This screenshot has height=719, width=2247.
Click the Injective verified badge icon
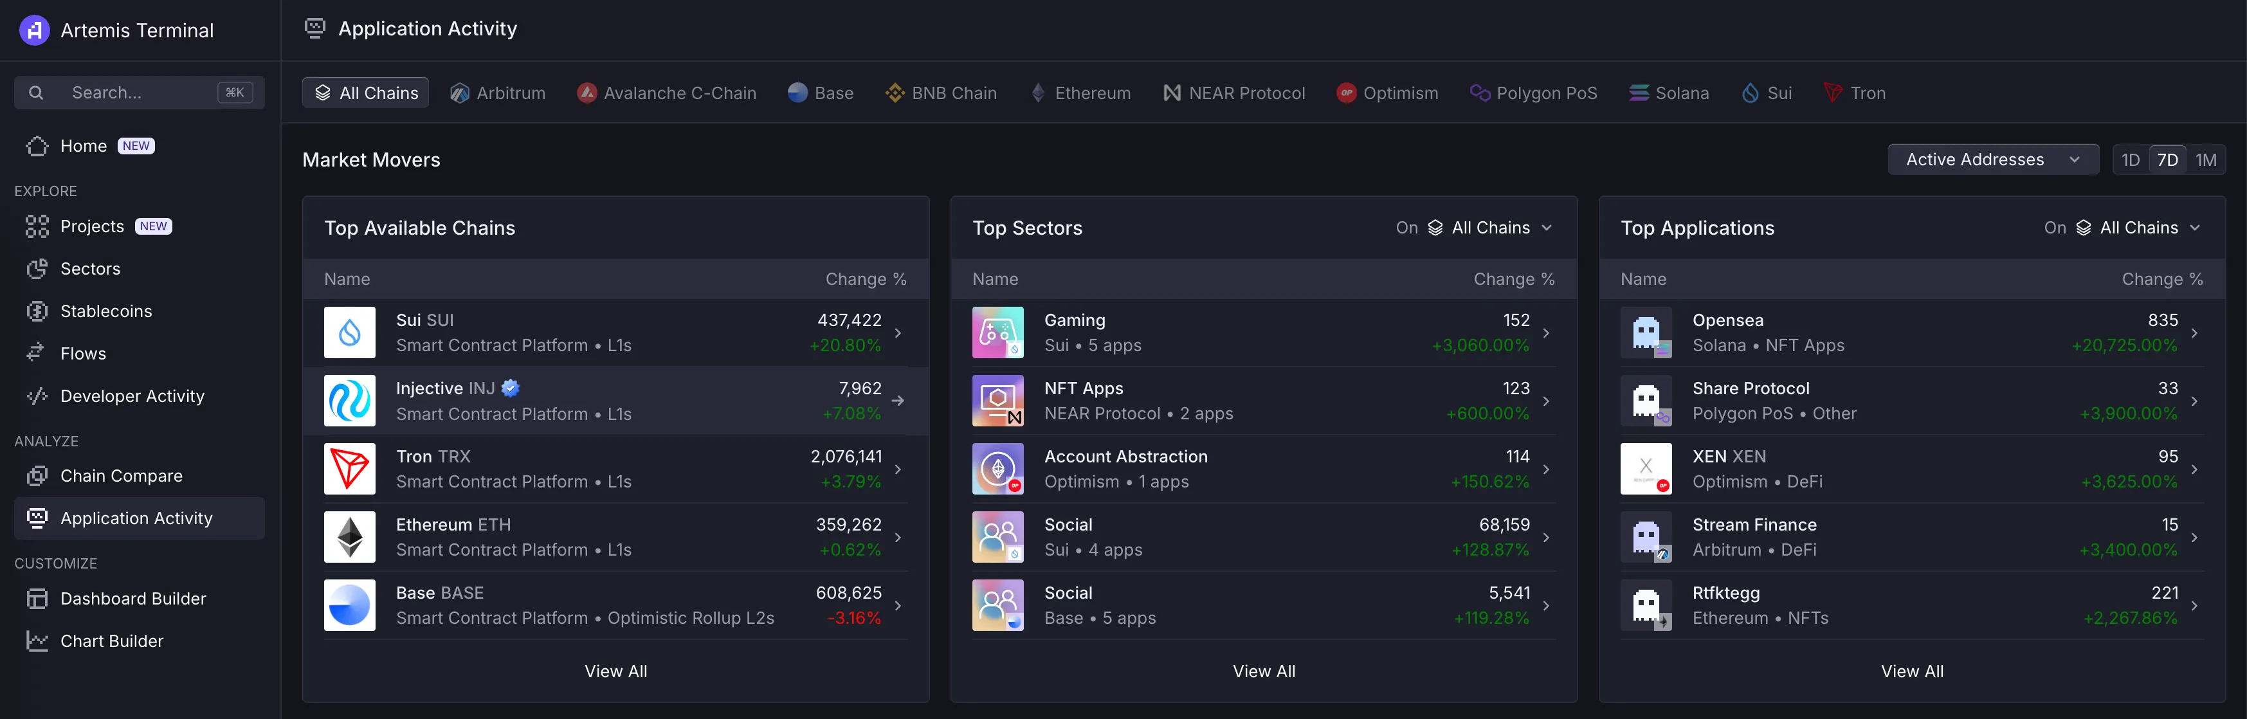(510, 388)
